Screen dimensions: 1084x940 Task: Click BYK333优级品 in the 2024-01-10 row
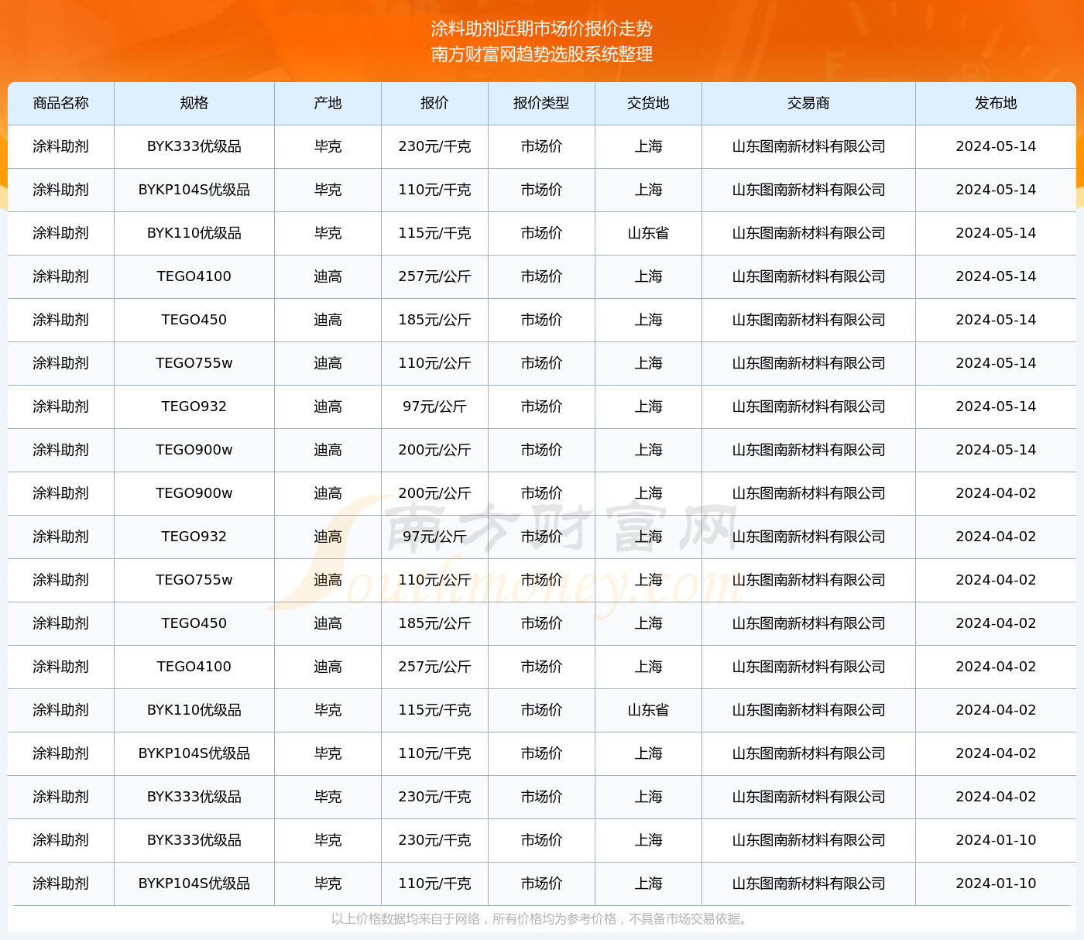194,840
